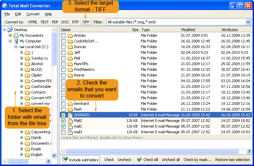Screen dimensions: 254x166
Task: Click the Contacts folder icon in tree
Action: (x=27, y=92)
